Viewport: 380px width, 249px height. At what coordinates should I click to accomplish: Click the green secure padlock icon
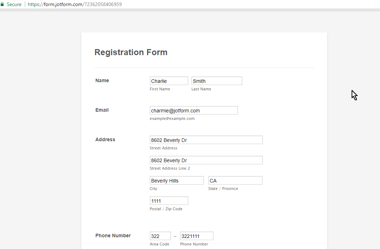pyautogui.click(x=2, y=5)
